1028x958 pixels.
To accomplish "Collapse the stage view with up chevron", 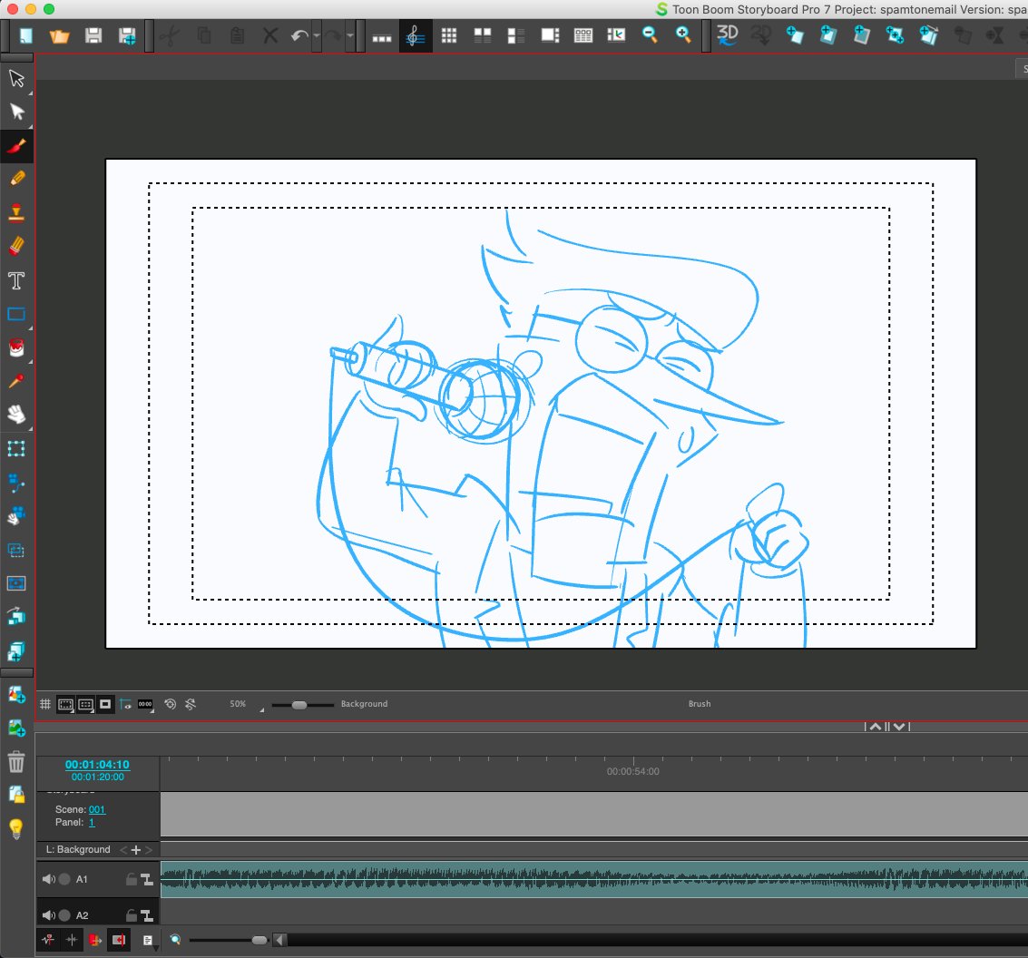I will point(876,727).
